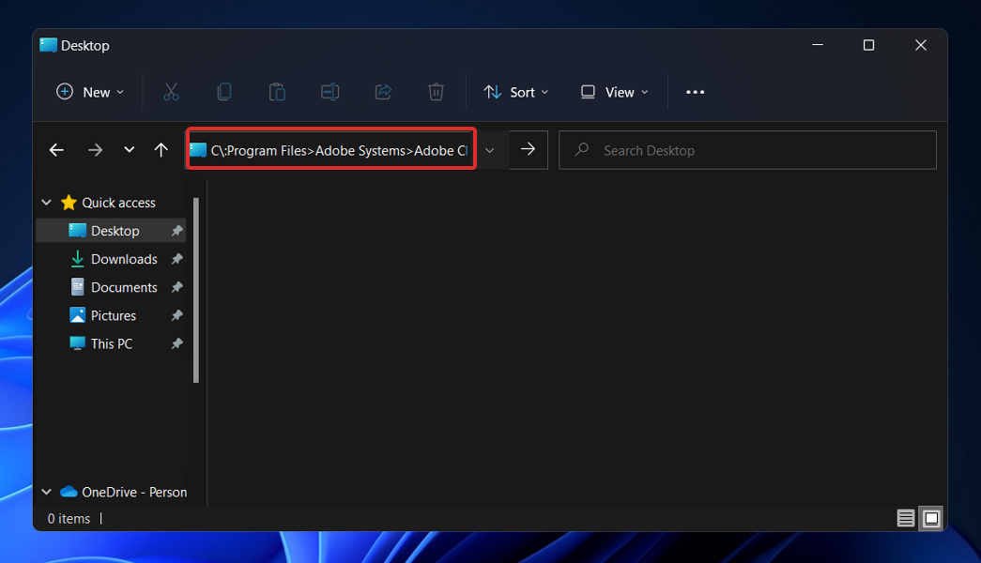Screen dimensions: 981x563
Task: Unpin Desktop via its pin icon
Action: pos(177,231)
